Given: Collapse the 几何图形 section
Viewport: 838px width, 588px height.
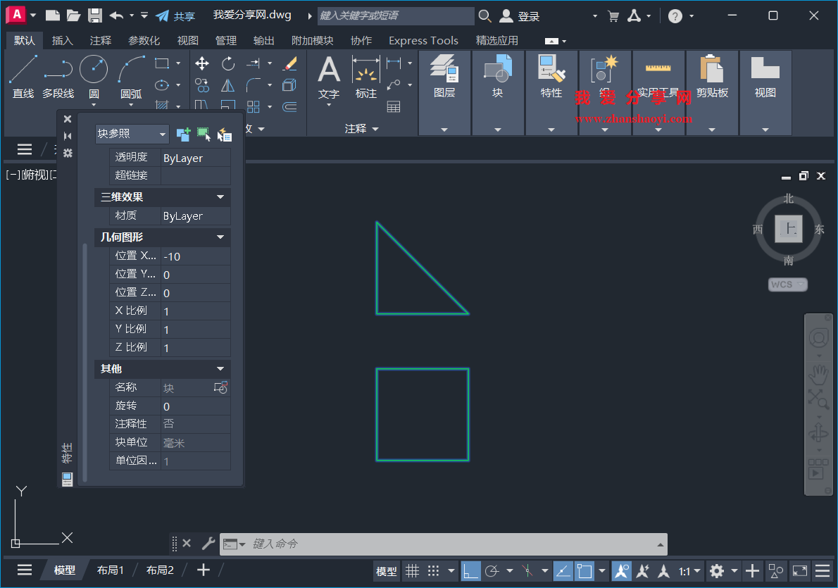Looking at the screenshot, I should tap(220, 237).
